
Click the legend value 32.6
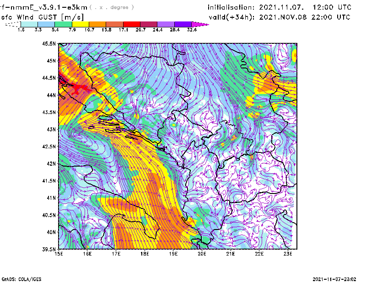pyautogui.click(x=192, y=30)
